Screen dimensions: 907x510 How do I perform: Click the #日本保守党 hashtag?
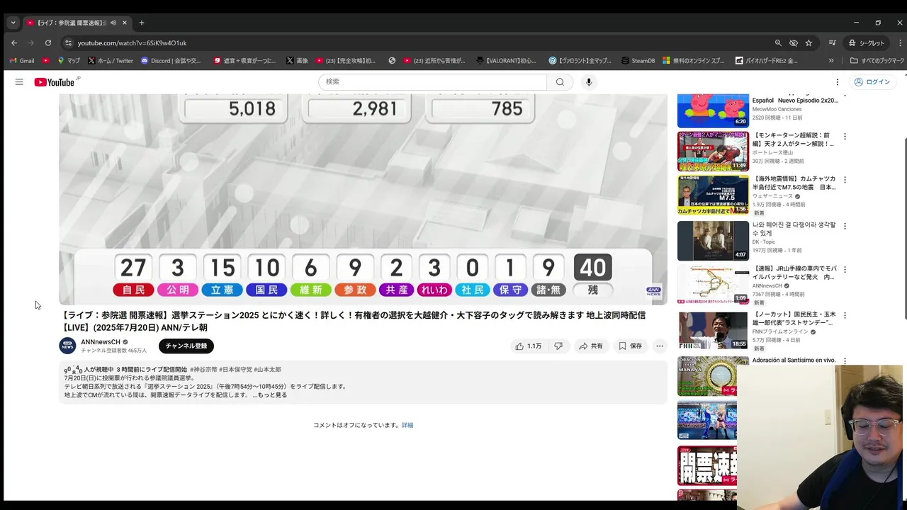235,370
